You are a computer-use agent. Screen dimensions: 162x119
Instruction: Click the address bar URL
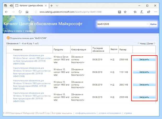71,12
